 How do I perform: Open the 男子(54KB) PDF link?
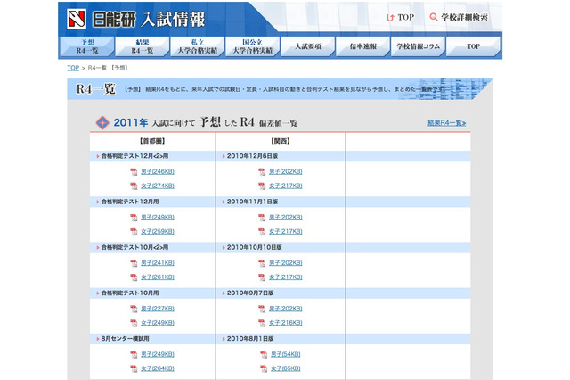point(286,354)
